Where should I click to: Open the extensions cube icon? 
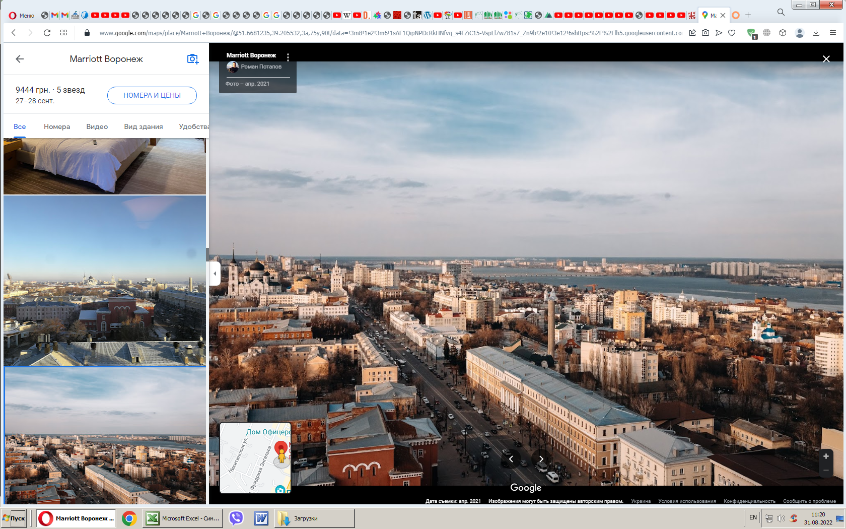click(783, 33)
